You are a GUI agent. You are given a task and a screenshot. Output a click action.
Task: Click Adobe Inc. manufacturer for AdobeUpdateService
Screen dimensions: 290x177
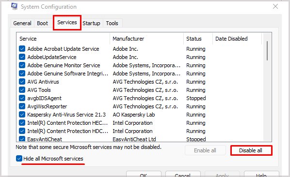tap(126, 57)
